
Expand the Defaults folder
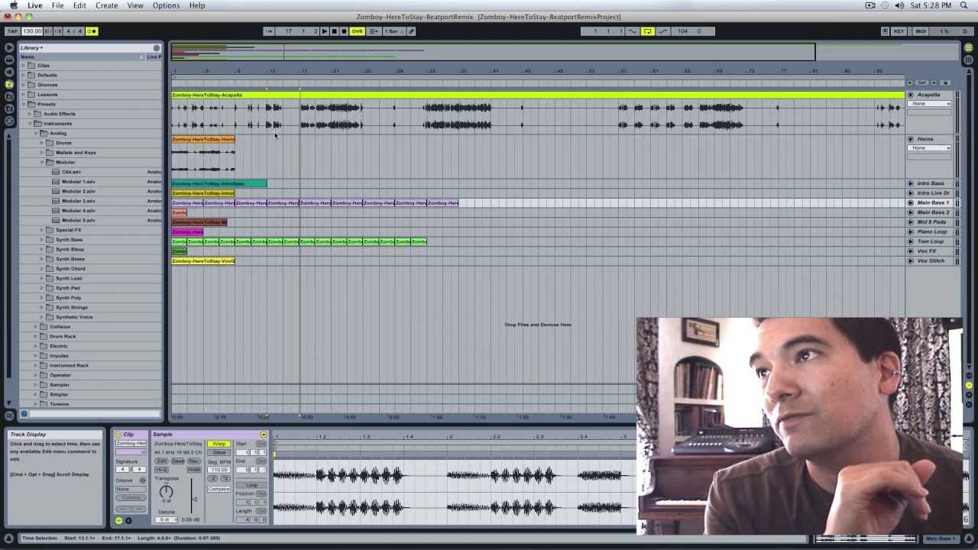(23, 75)
